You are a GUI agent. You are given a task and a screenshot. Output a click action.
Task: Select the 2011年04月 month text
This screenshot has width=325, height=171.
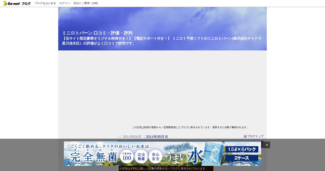(132, 137)
